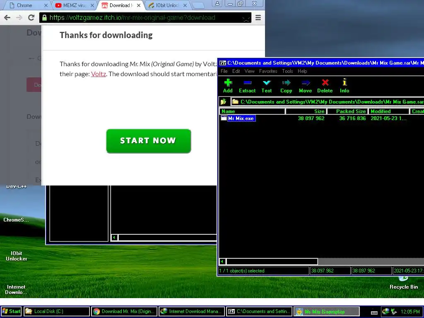
Task: Click the 38 097 962 size value
Action: tap(311, 118)
